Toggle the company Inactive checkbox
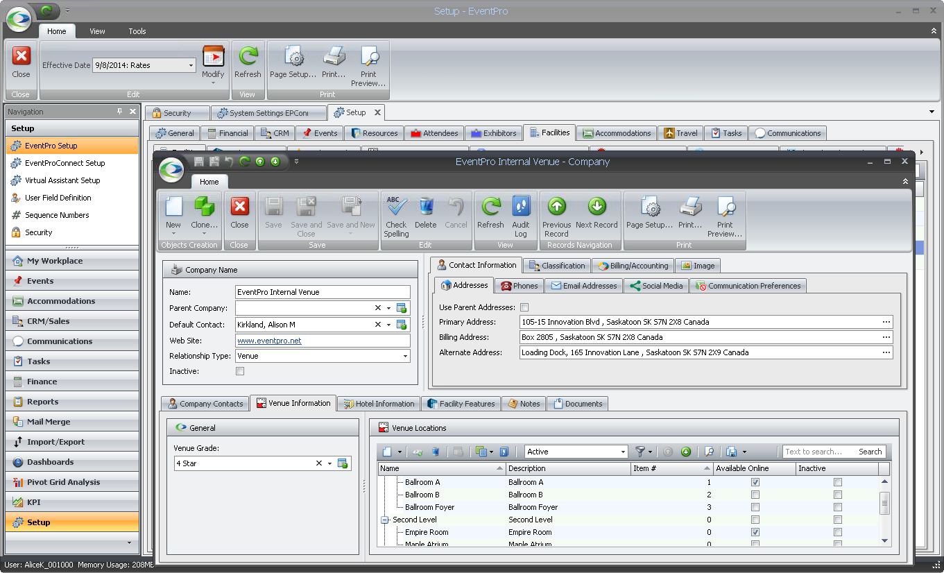 pos(240,372)
